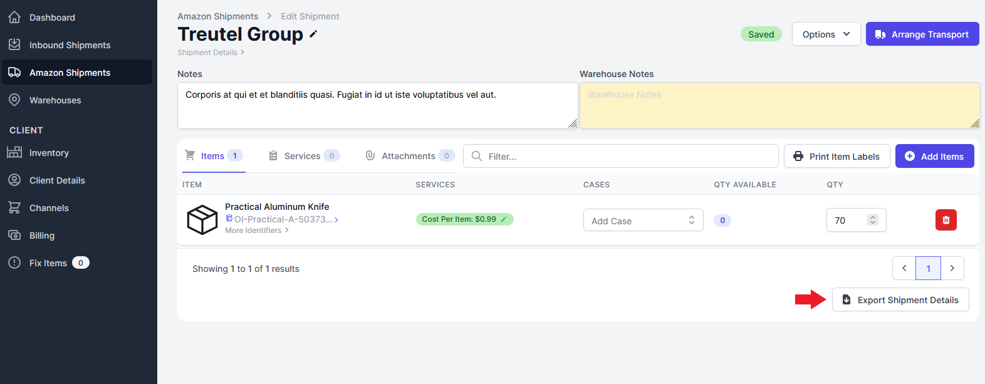Click the filter magnifier icon
The height and width of the screenshot is (384, 985).
[477, 156]
